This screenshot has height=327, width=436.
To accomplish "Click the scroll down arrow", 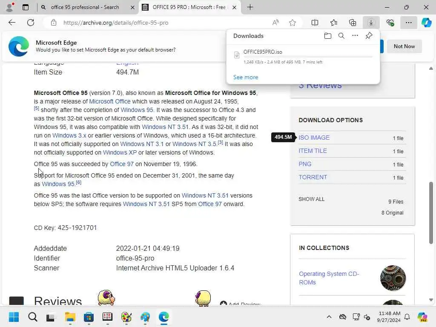I will pyautogui.click(x=431, y=300).
